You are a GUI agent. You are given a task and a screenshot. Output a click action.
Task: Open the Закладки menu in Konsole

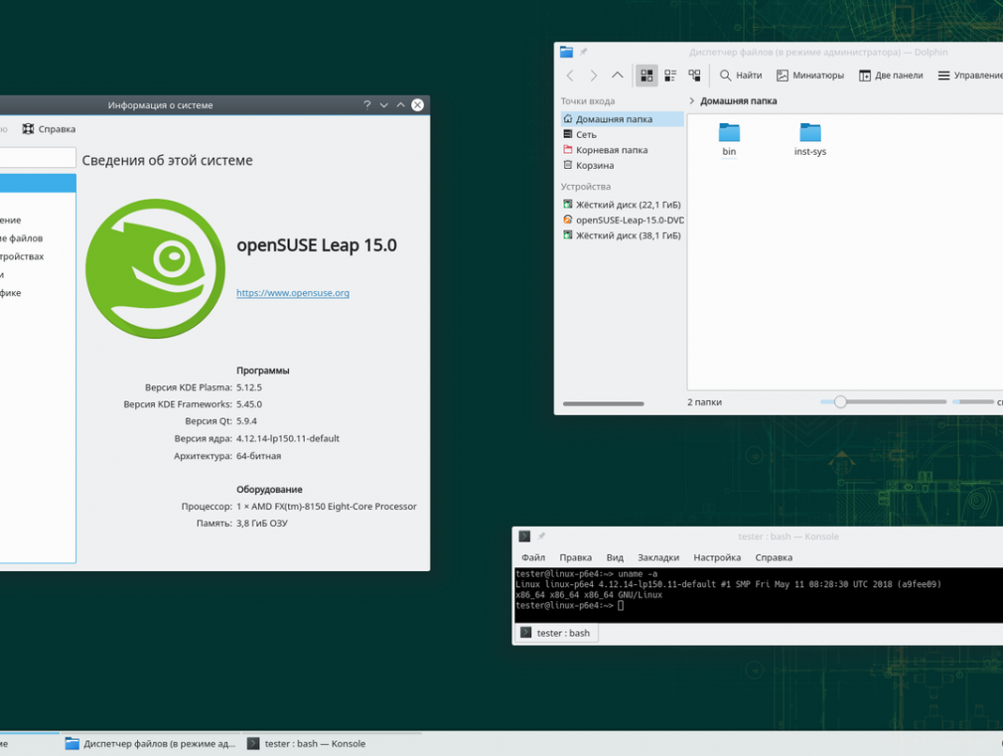click(x=658, y=557)
